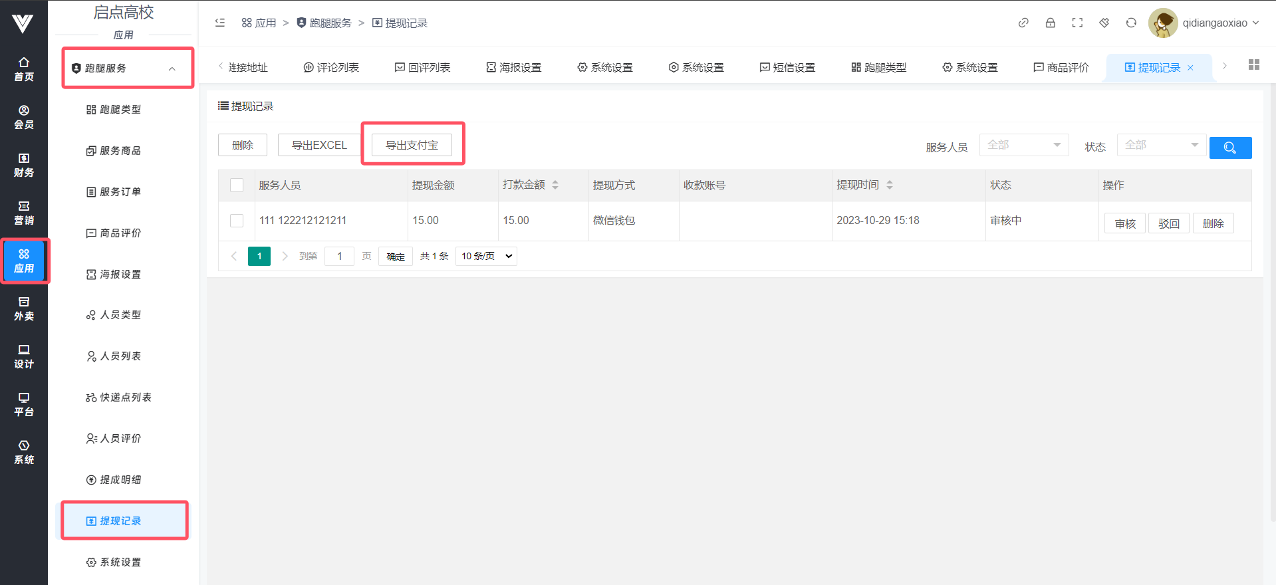Collapse sidebar with menu fold icon
The image size is (1276, 585).
pyautogui.click(x=220, y=23)
